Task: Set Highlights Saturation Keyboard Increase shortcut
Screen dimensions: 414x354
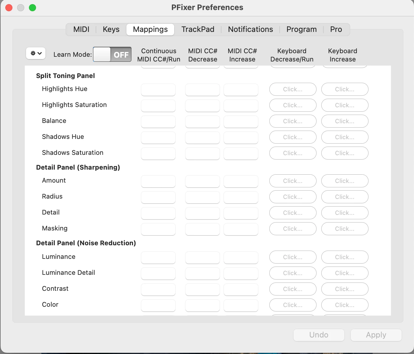Action: [345, 105]
